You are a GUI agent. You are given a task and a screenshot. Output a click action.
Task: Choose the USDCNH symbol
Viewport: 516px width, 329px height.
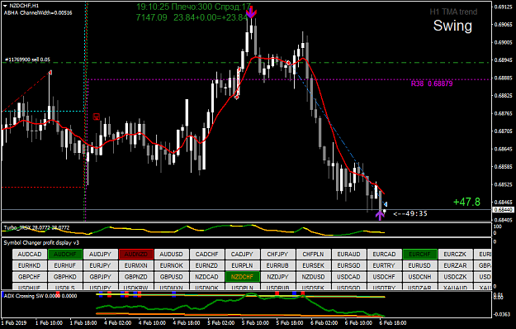pyautogui.click(x=419, y=277)
